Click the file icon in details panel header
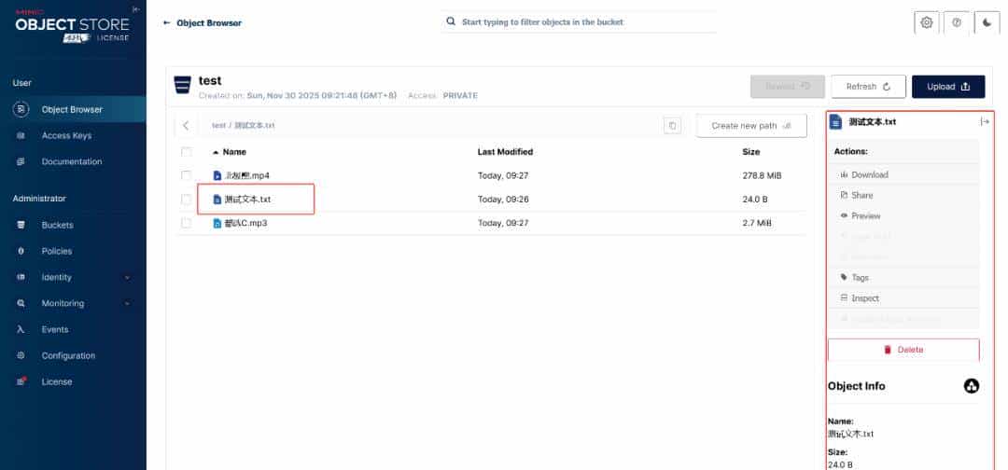 click(x=835, y=122)
